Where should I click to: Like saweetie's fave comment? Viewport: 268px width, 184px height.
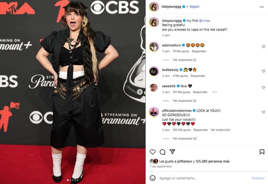click(263, 88)
